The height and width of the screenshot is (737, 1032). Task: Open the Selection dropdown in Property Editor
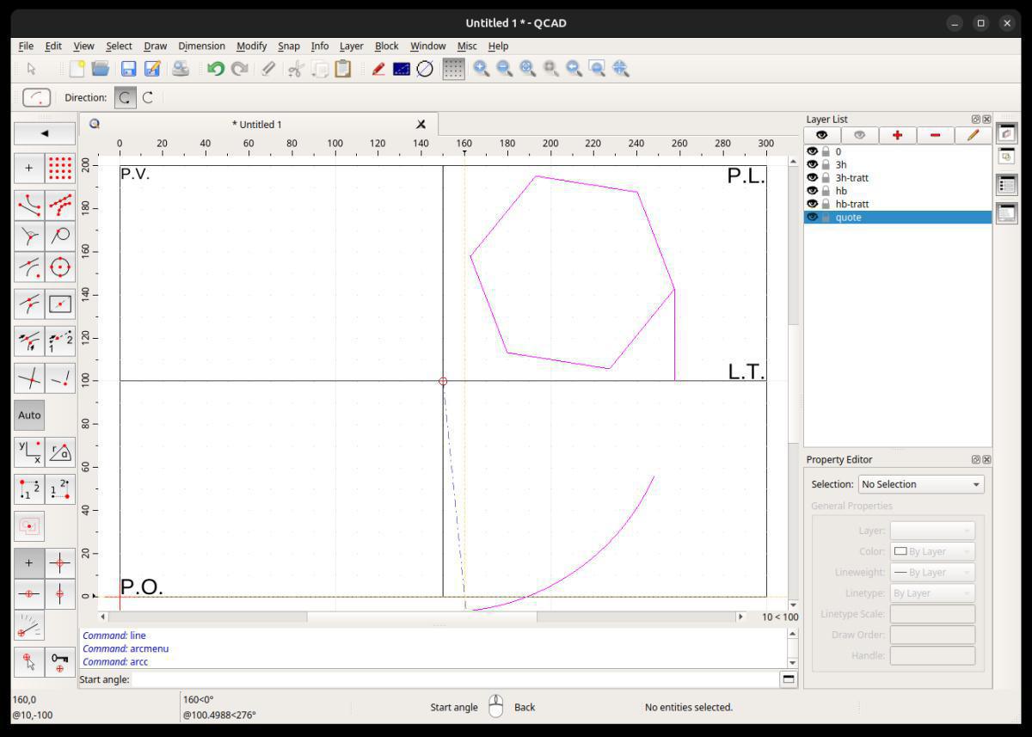point(921,484)
